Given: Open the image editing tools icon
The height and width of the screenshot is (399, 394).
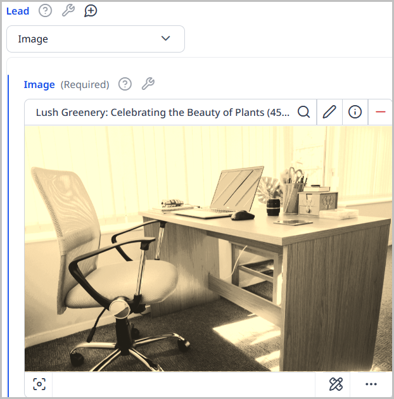Looking at the screenshot, I should [x=336, y=384].
